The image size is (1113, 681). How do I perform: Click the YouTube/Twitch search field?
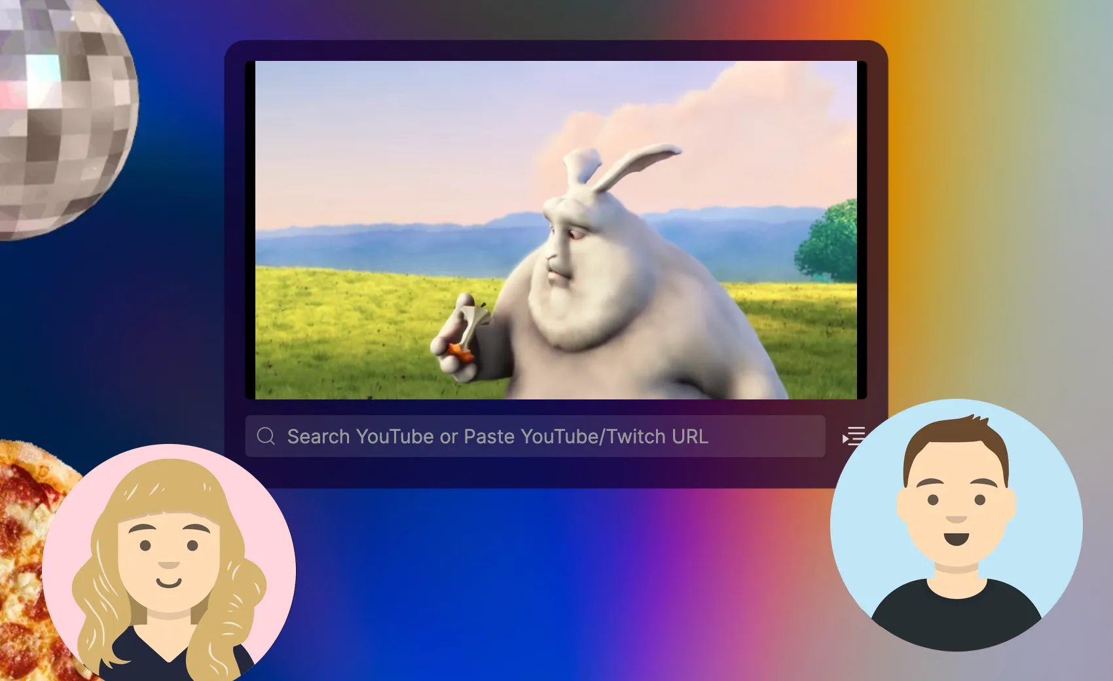(535, 436)
